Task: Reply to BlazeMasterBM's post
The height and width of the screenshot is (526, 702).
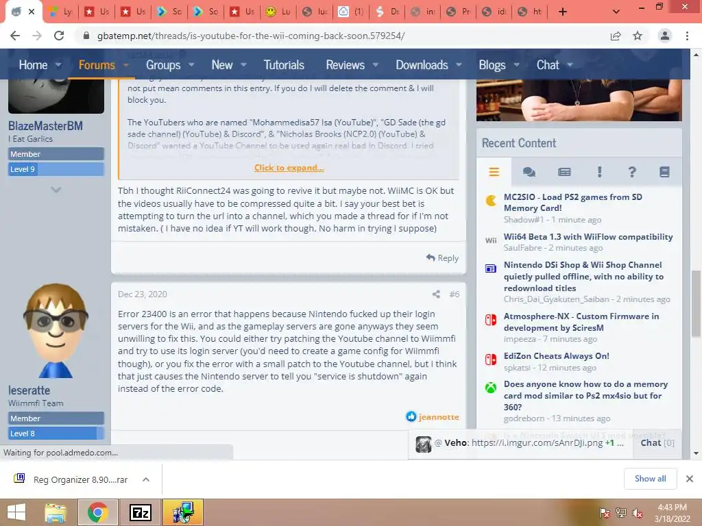Action: [442, 258]
